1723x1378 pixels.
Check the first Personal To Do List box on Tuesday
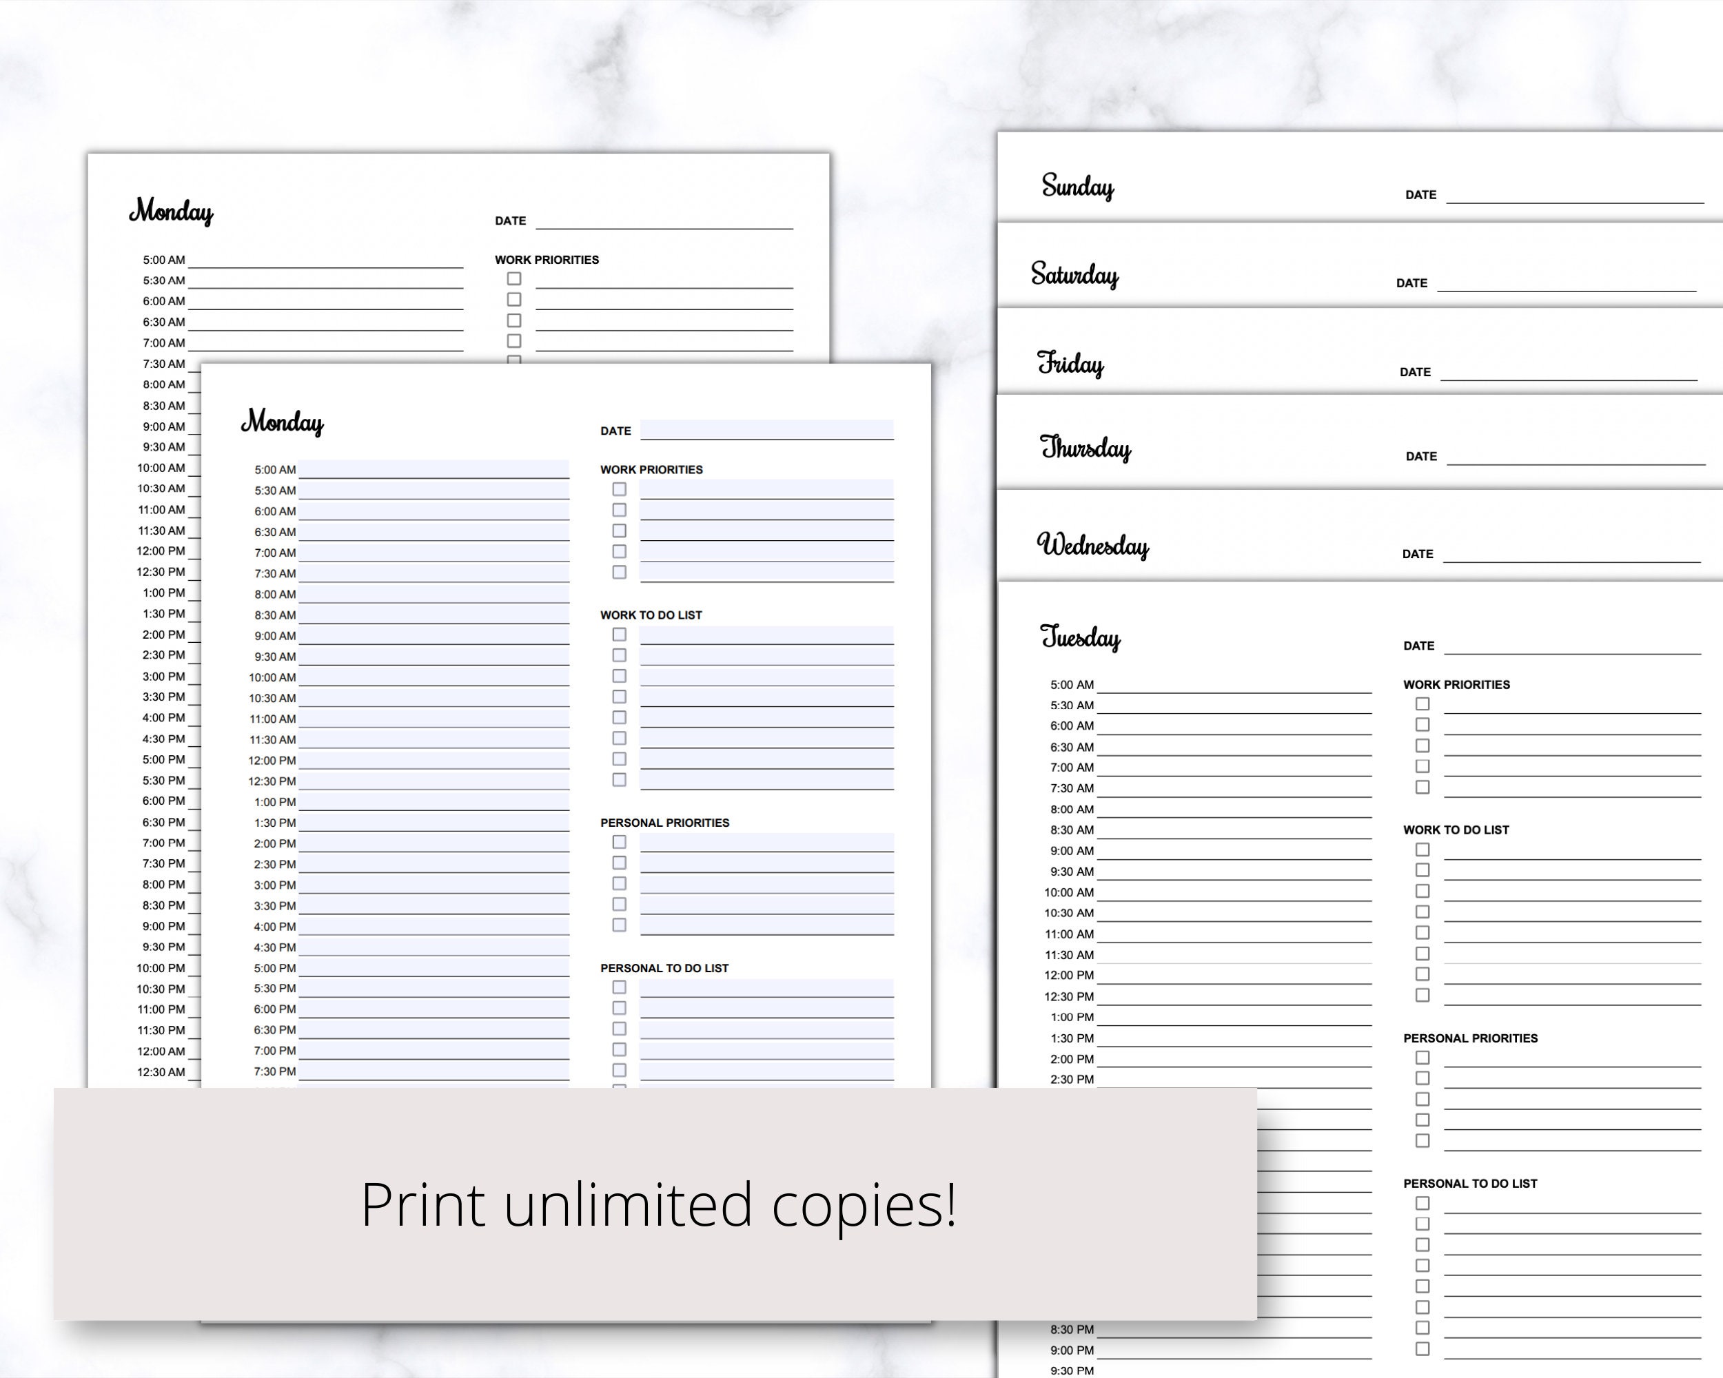pos(1422,1204)
